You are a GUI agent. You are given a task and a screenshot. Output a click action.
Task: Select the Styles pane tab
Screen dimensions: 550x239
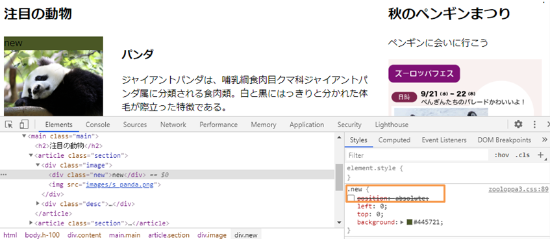click(358, 140)
